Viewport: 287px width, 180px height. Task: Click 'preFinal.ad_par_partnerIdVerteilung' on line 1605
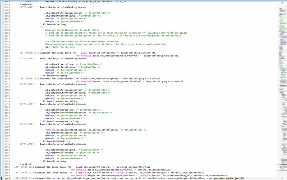93,178
